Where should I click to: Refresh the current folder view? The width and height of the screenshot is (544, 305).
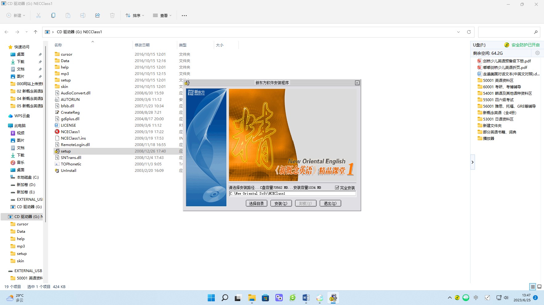469,32
